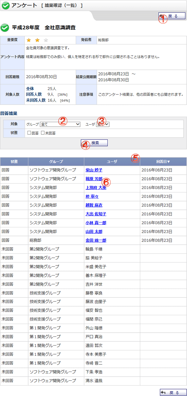This screenshot has width=187, height=396.
Task: Click 未回答 user 福安 智也
Action: tap(94, 310)
